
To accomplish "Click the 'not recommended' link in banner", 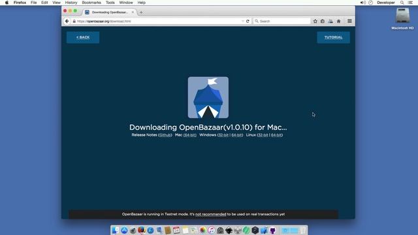I will [x=210, y=214].
